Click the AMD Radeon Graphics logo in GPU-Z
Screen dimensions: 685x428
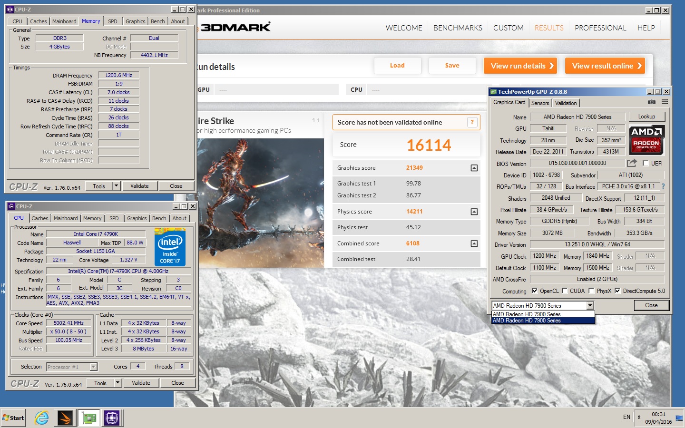click(x=646, y=140)
